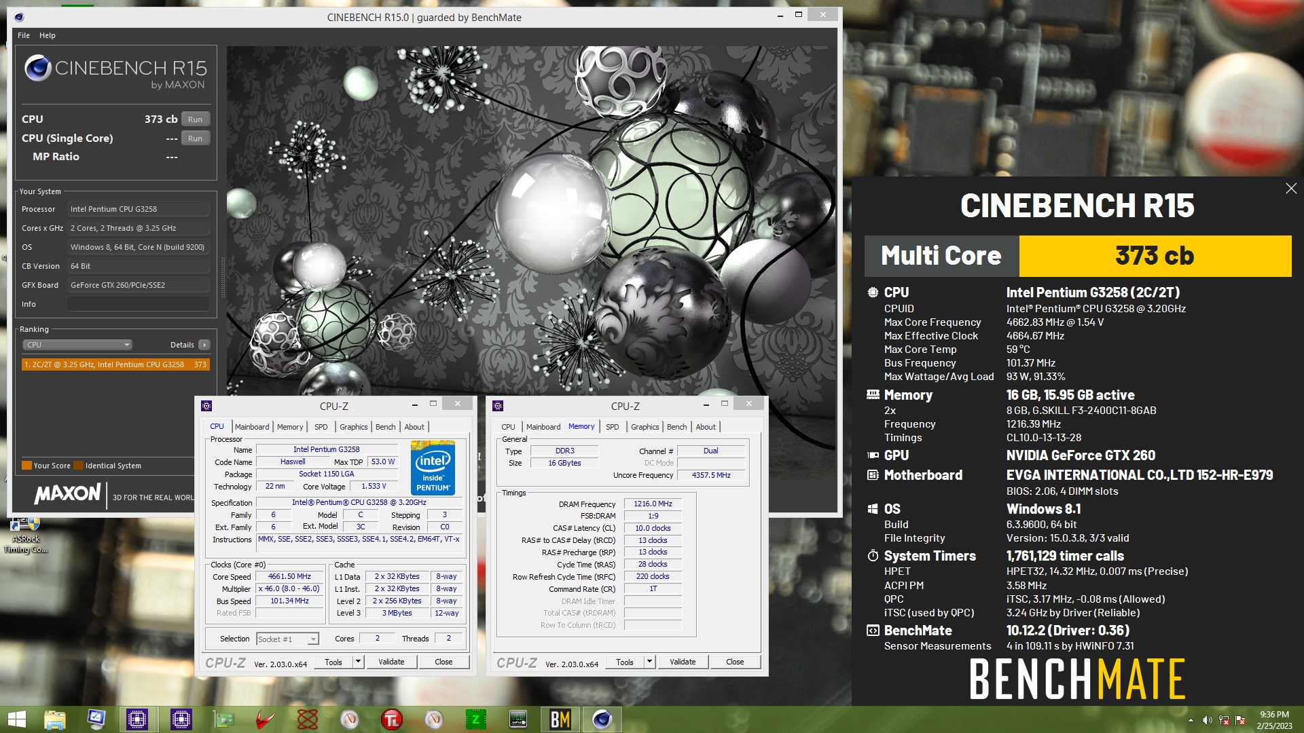Image resolution: width=1304 pixels, height=733 pixels.
Task: Open About tab in left CPU-Z
Action: point(414,427)
